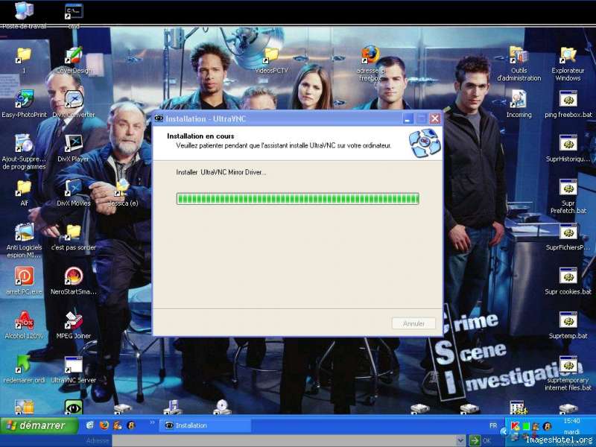
Task: Open the Poste de travail desktop icon
Action: click(24, 10)
